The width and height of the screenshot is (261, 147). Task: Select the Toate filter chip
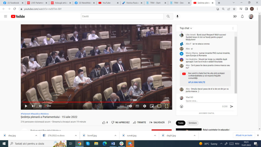tap(181, 123)
